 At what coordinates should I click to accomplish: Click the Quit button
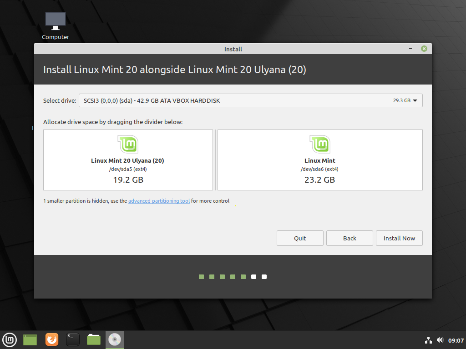(x=300, y=238)
